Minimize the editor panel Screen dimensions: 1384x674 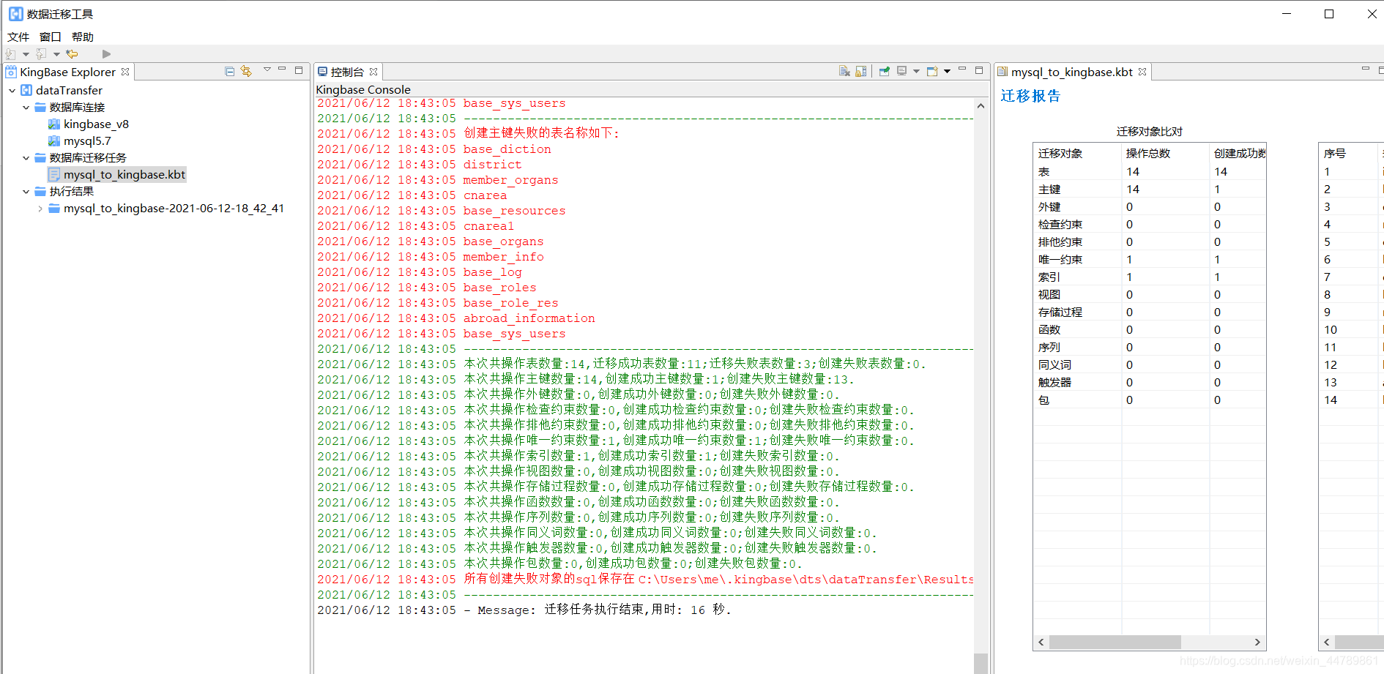[x=1365, y=70]
